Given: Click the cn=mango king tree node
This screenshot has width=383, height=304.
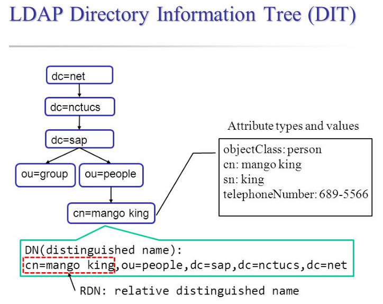Looking at the screenshot, I should tap(111, 213).
